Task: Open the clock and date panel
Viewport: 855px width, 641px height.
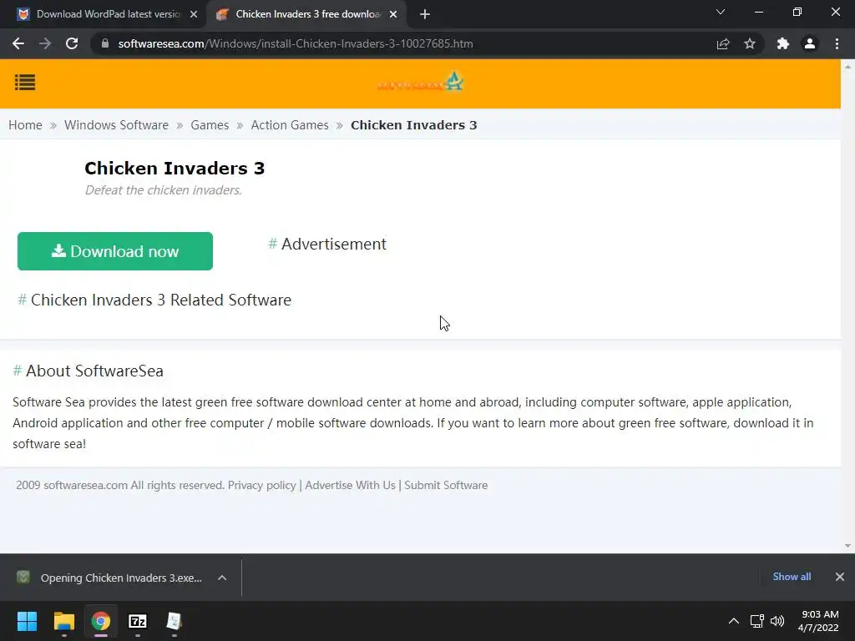Action: point(818,621)
